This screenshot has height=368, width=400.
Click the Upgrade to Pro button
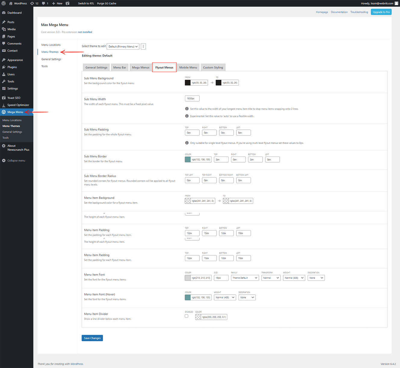point(381,12)
